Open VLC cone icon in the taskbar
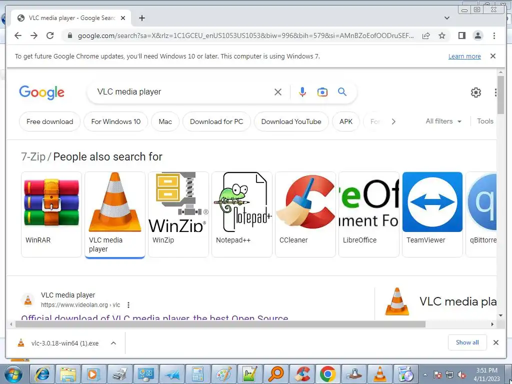Image resolution: width=512 pixels, height=384 pixels. coord(379,374)
